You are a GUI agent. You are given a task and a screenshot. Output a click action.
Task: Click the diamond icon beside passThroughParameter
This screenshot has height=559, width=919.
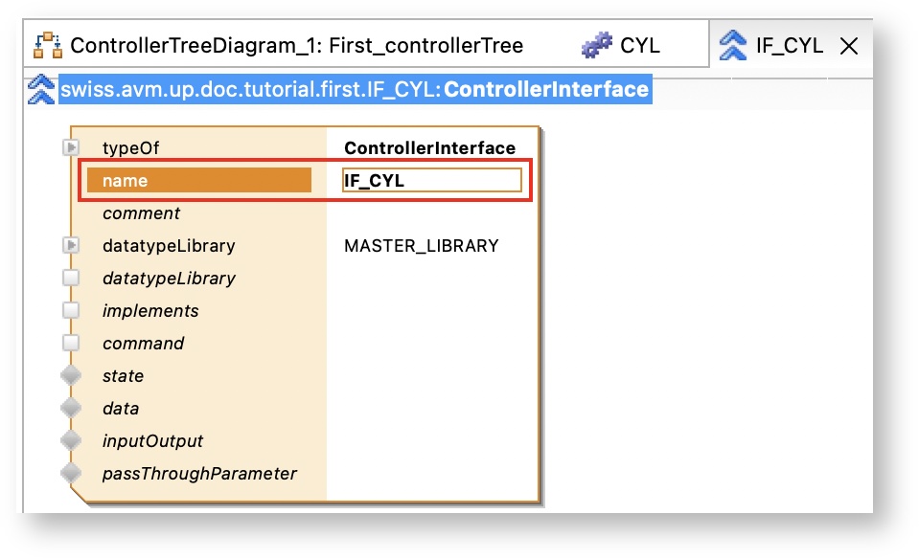(x=71, y=474)
